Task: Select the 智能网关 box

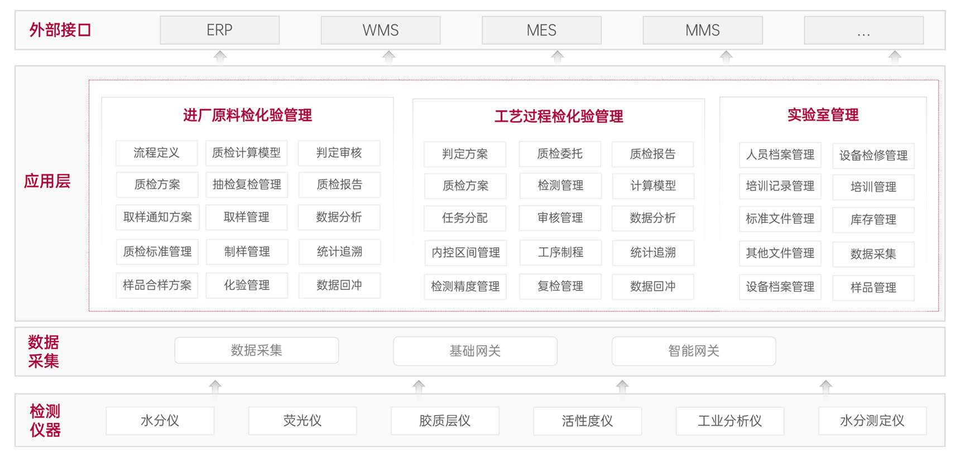Action: pyautogui.click(x=693, y=351)
